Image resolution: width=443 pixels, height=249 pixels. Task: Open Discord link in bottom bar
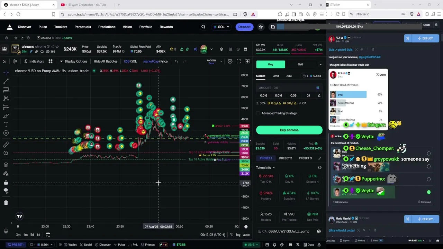point(290,245)
